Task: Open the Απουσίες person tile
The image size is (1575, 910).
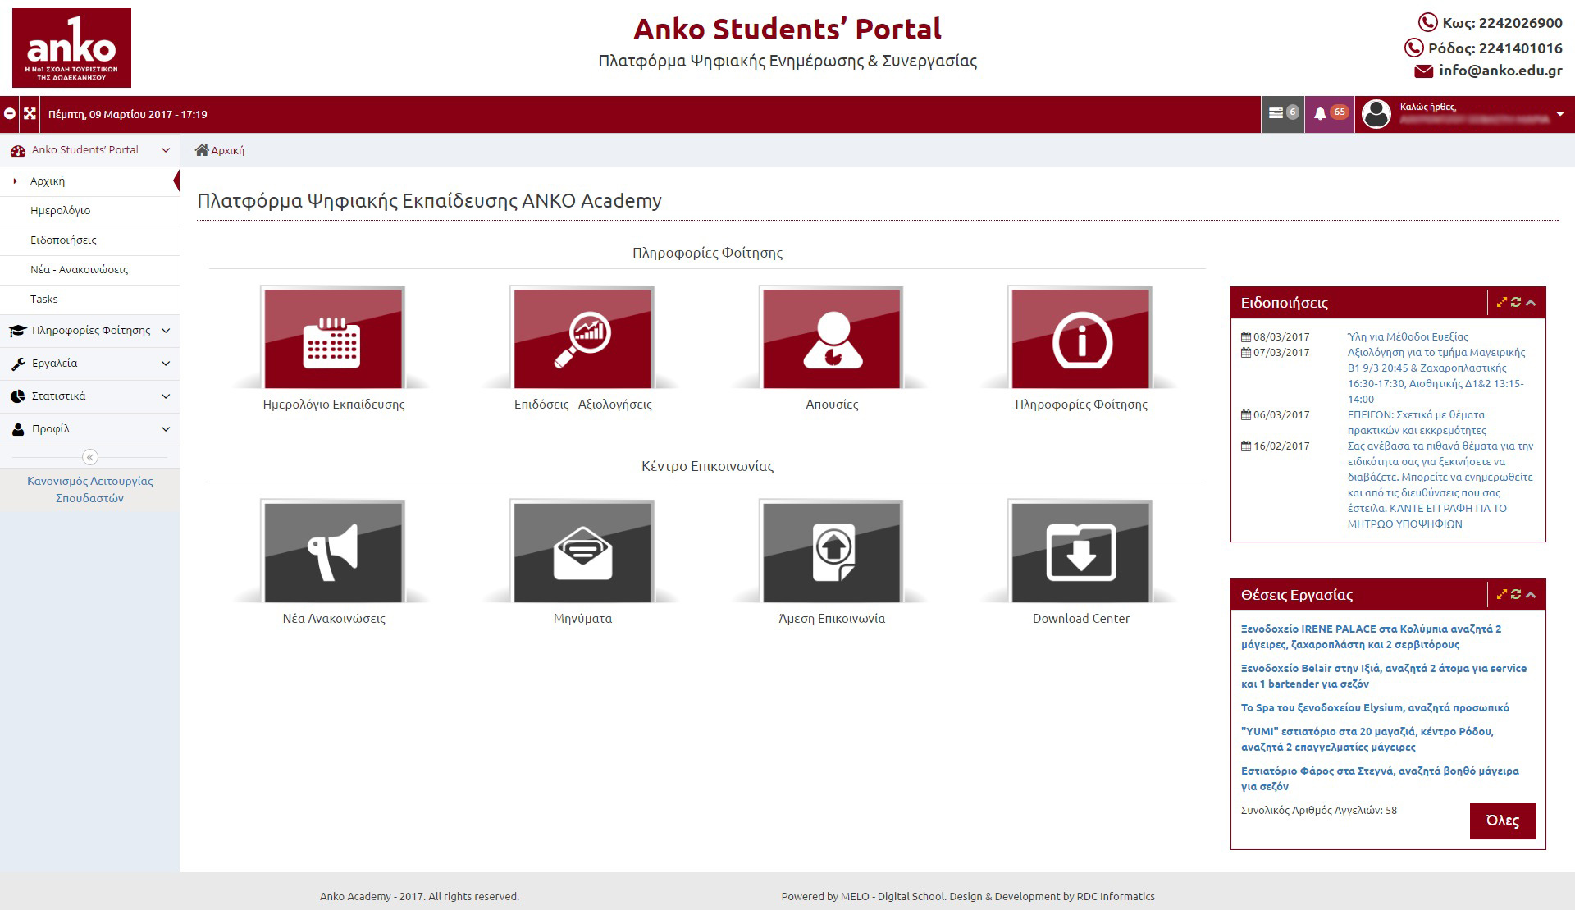Action: 832,338
